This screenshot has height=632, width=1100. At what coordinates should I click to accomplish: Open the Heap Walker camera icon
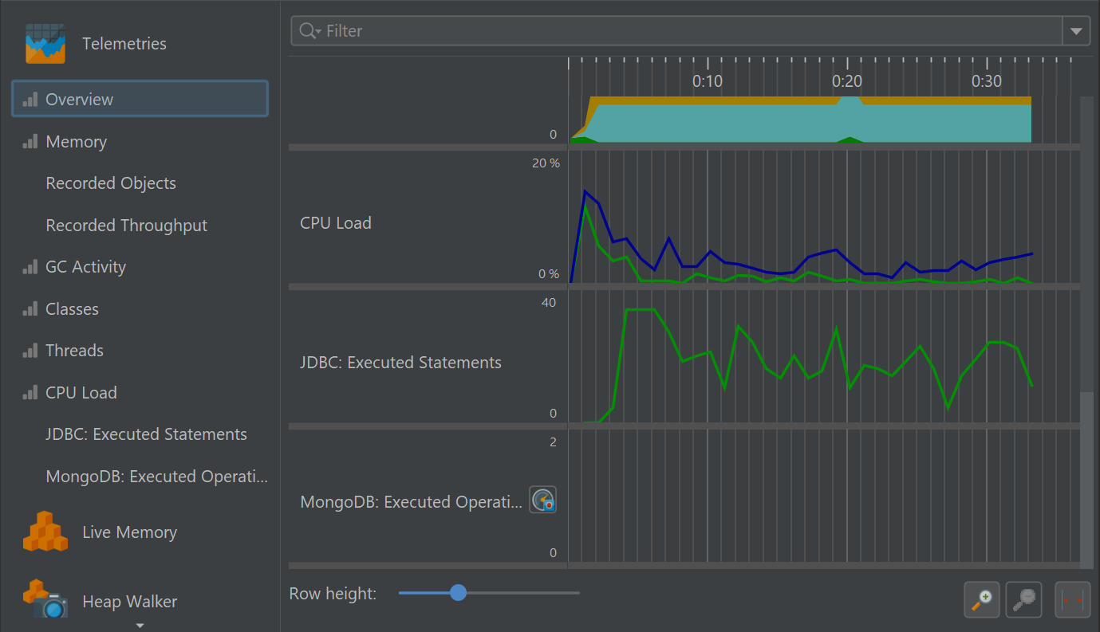pyautogui.click(x=45, y=600)
